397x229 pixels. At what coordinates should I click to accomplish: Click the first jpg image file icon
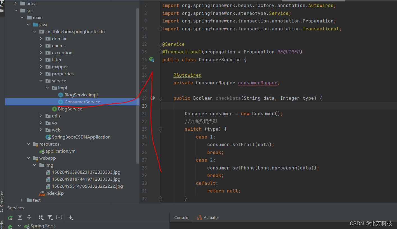[48, 172]
